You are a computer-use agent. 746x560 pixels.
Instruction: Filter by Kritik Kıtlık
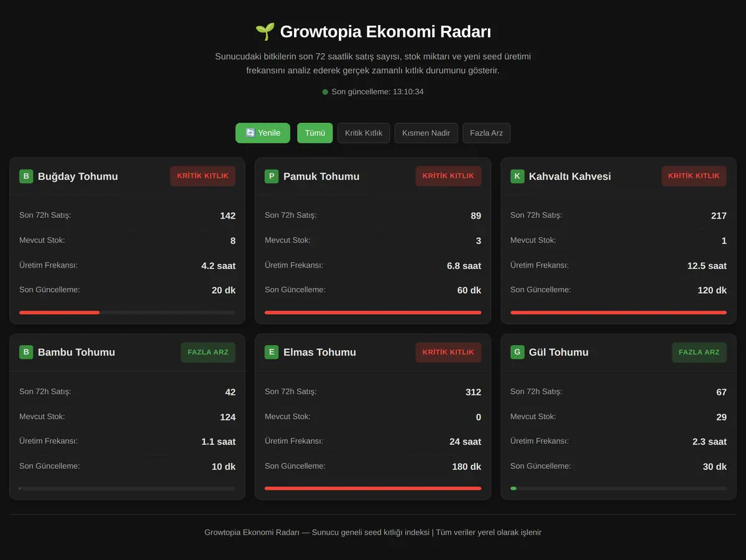coord(364,133)
